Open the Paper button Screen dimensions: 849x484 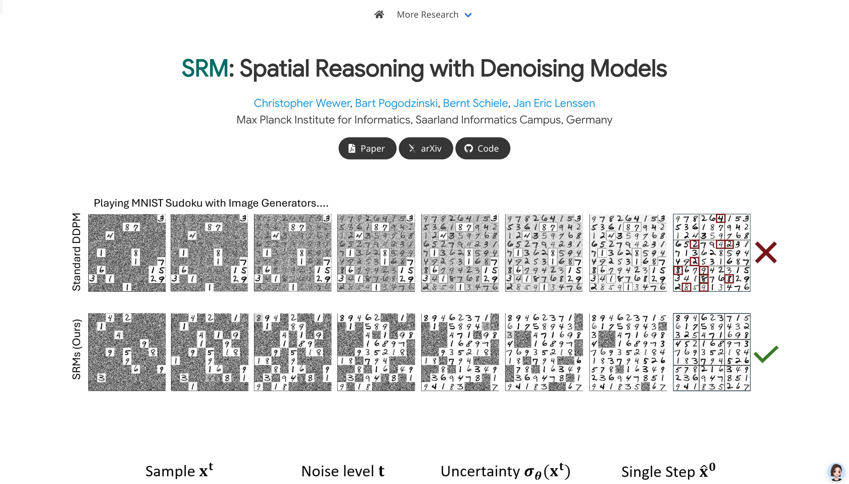pos(367,148)
